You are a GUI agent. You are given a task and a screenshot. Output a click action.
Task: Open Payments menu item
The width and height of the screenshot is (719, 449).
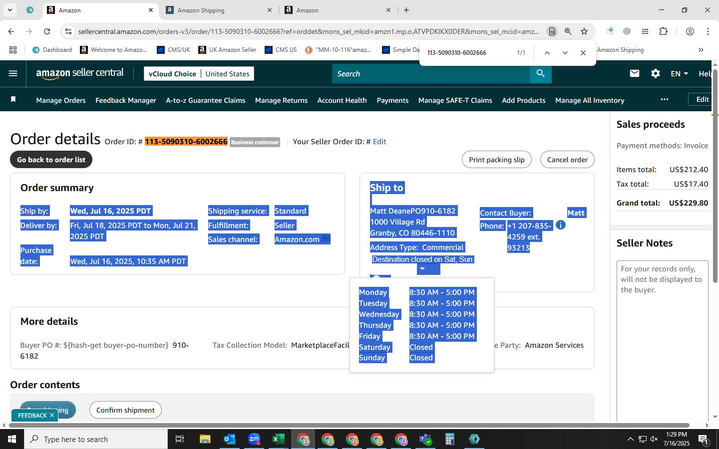pos(392,100)
